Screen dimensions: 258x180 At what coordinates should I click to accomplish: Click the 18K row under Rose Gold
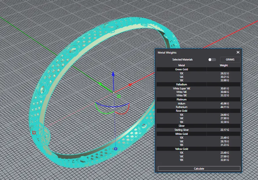pyautogui.click(x=198, y=122)
